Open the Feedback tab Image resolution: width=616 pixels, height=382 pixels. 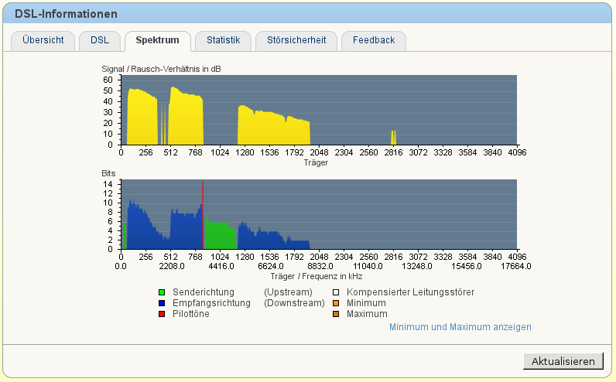(374, 40)
